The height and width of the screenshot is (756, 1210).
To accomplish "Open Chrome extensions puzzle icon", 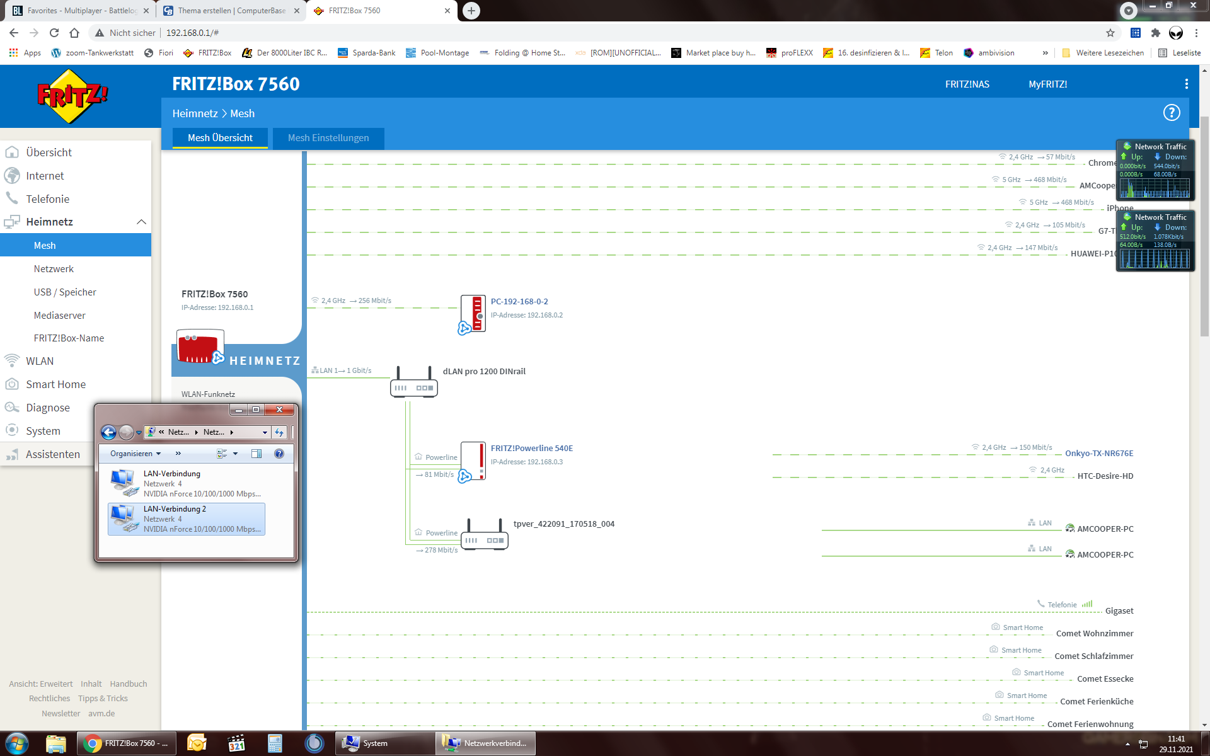I will pos(1155,33).
